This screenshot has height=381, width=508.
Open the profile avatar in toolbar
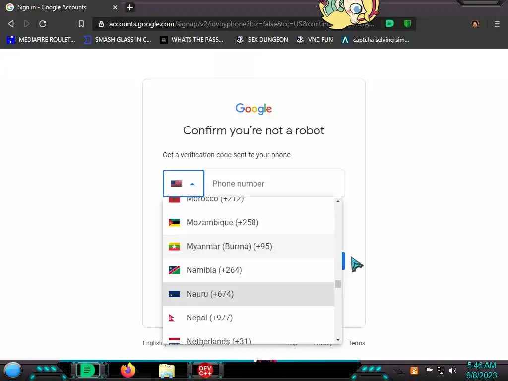pyautogui.click(x=475, y=24)
